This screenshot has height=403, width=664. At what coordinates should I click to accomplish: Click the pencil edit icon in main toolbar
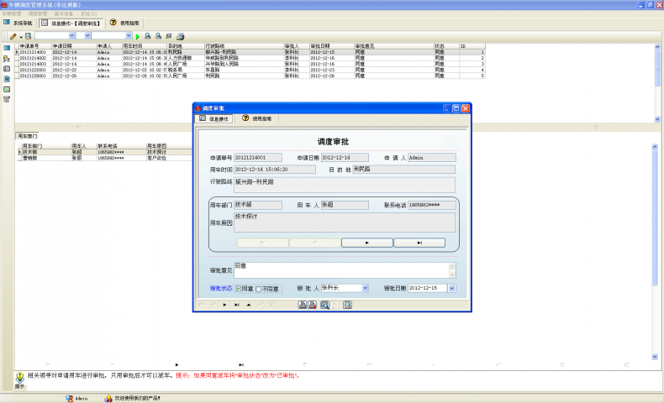[13, 36]
